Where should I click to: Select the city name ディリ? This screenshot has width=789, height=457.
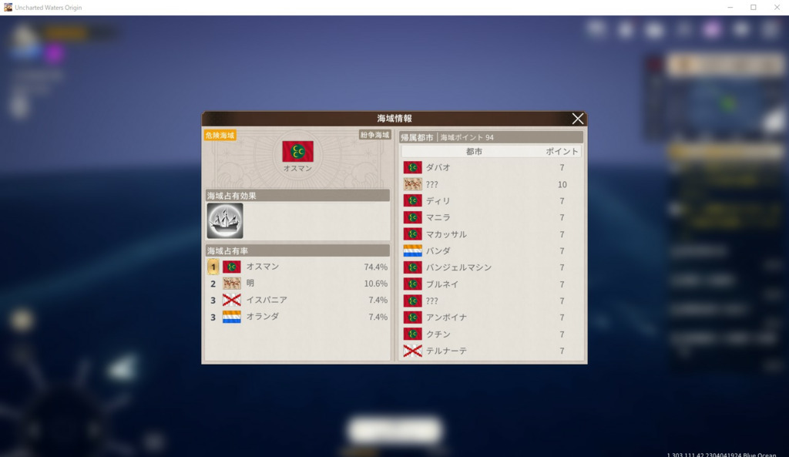tap(438, 201)
